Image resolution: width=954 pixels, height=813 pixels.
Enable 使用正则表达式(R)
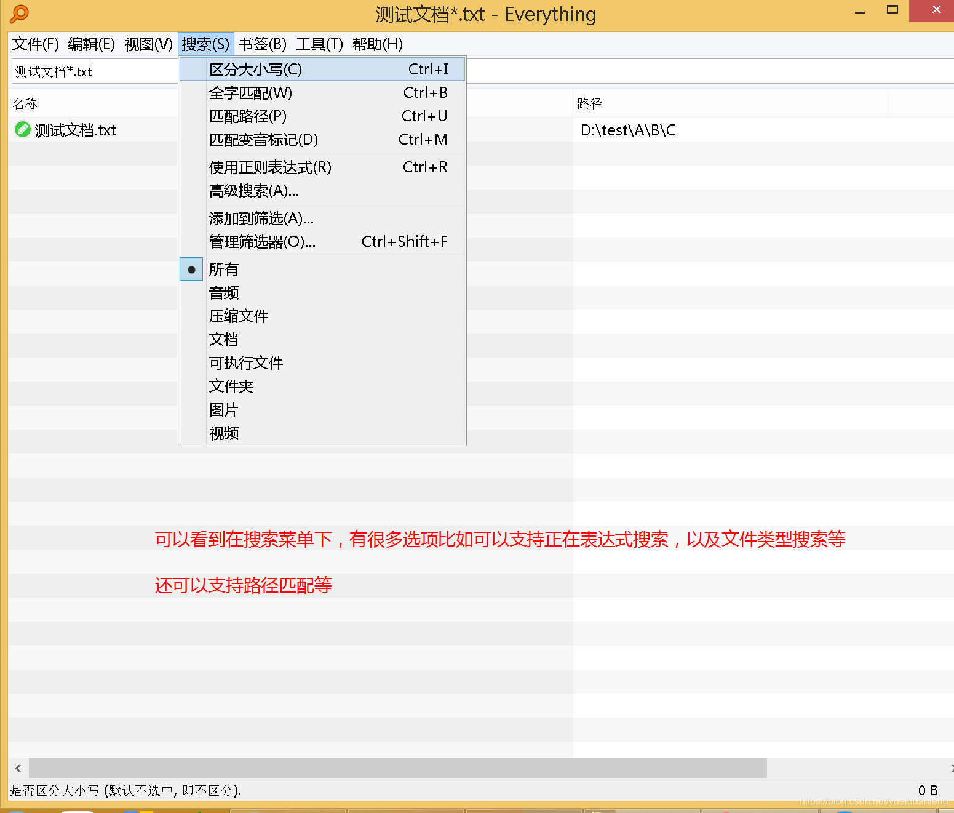(322, 167)
